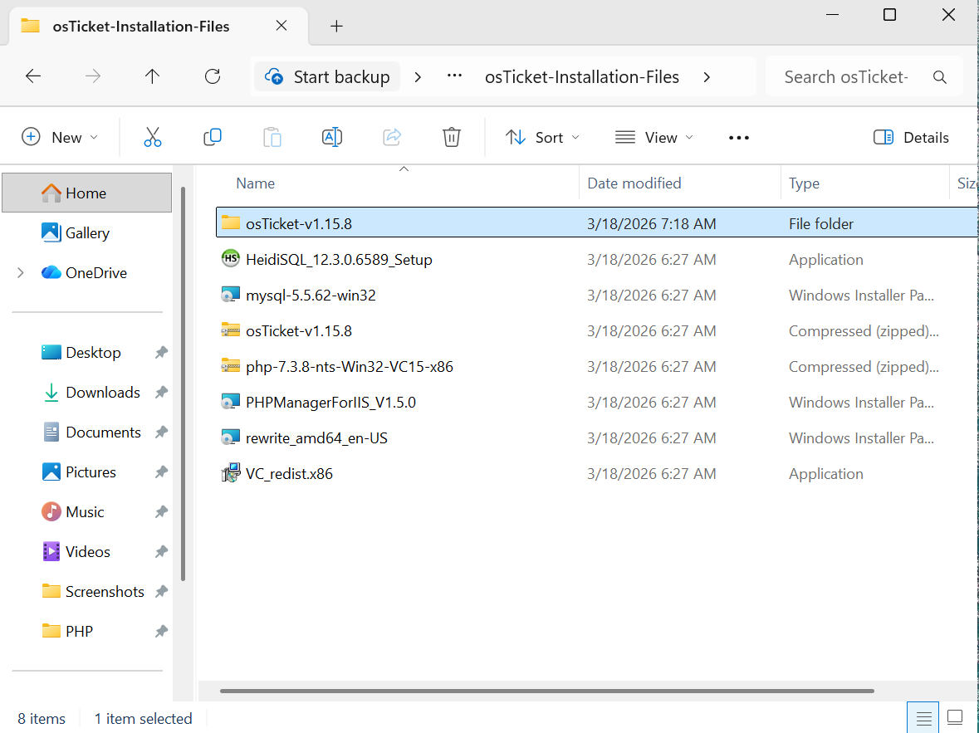Open the View dropdown menu

tap(653, 137)
